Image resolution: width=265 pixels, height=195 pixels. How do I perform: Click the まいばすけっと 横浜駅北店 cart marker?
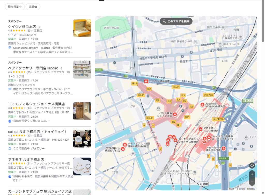point(240,37)
